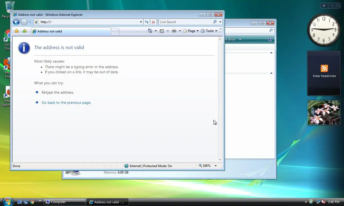Expand the Feeds dropdown arrow
Viewport: 344px width, 206px height.
(x=168, y=31)
